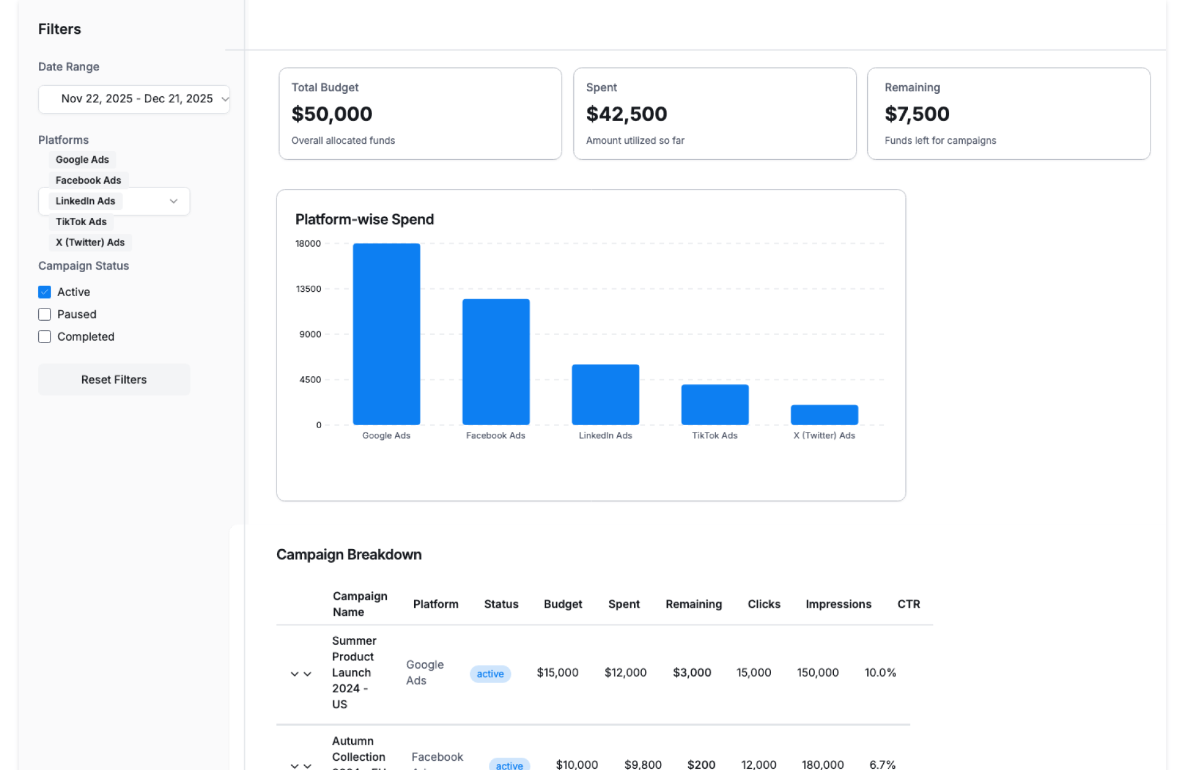Sort by the Budget column header
The height and width of the screenshot is (770, 1185).
click(562, 604)
